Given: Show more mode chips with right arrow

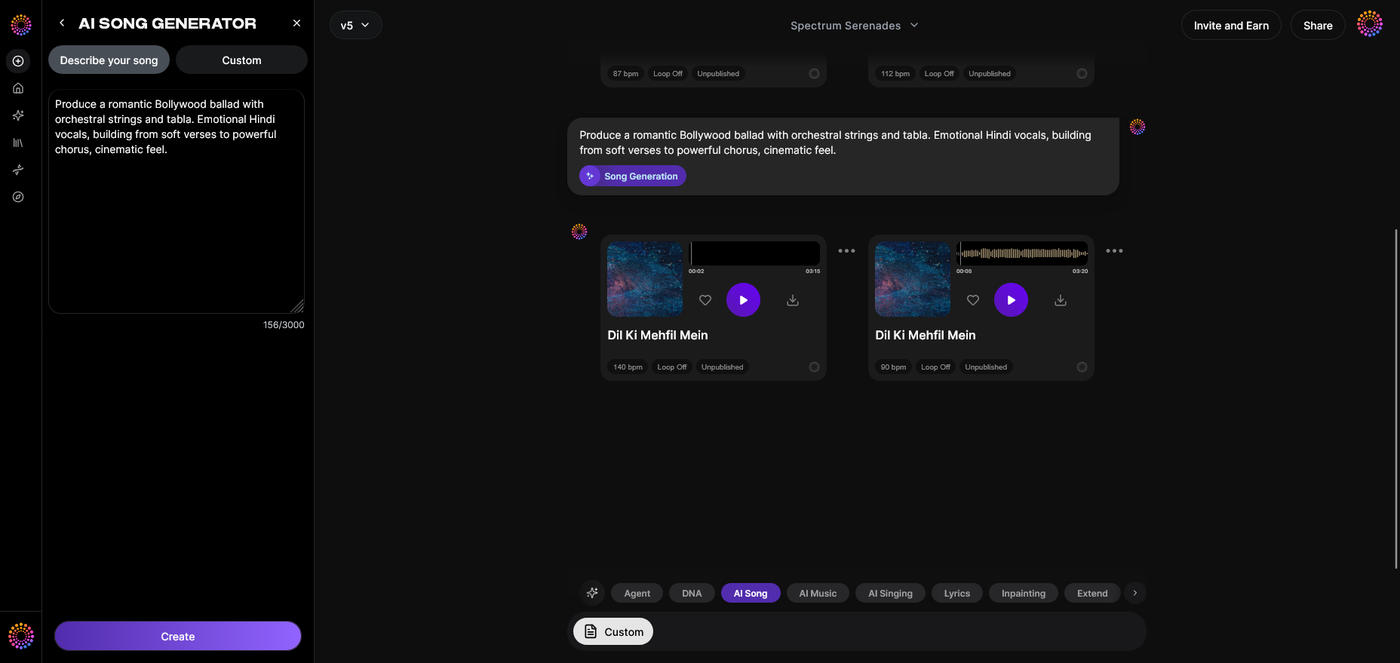Looking at the screenshot, I should click(1134, 593).
